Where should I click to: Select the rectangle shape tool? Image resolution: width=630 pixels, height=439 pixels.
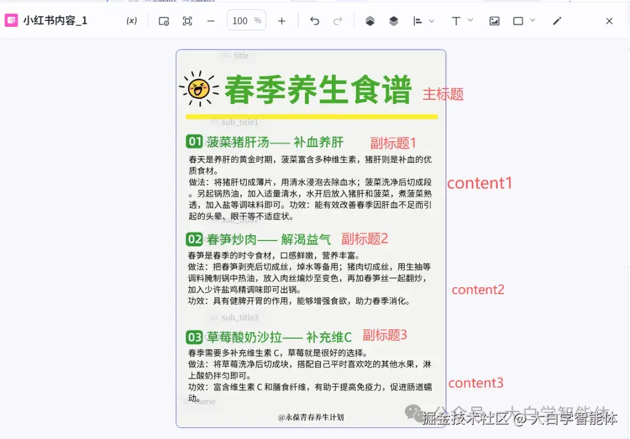pyautogui.click(x=518, y=20)
